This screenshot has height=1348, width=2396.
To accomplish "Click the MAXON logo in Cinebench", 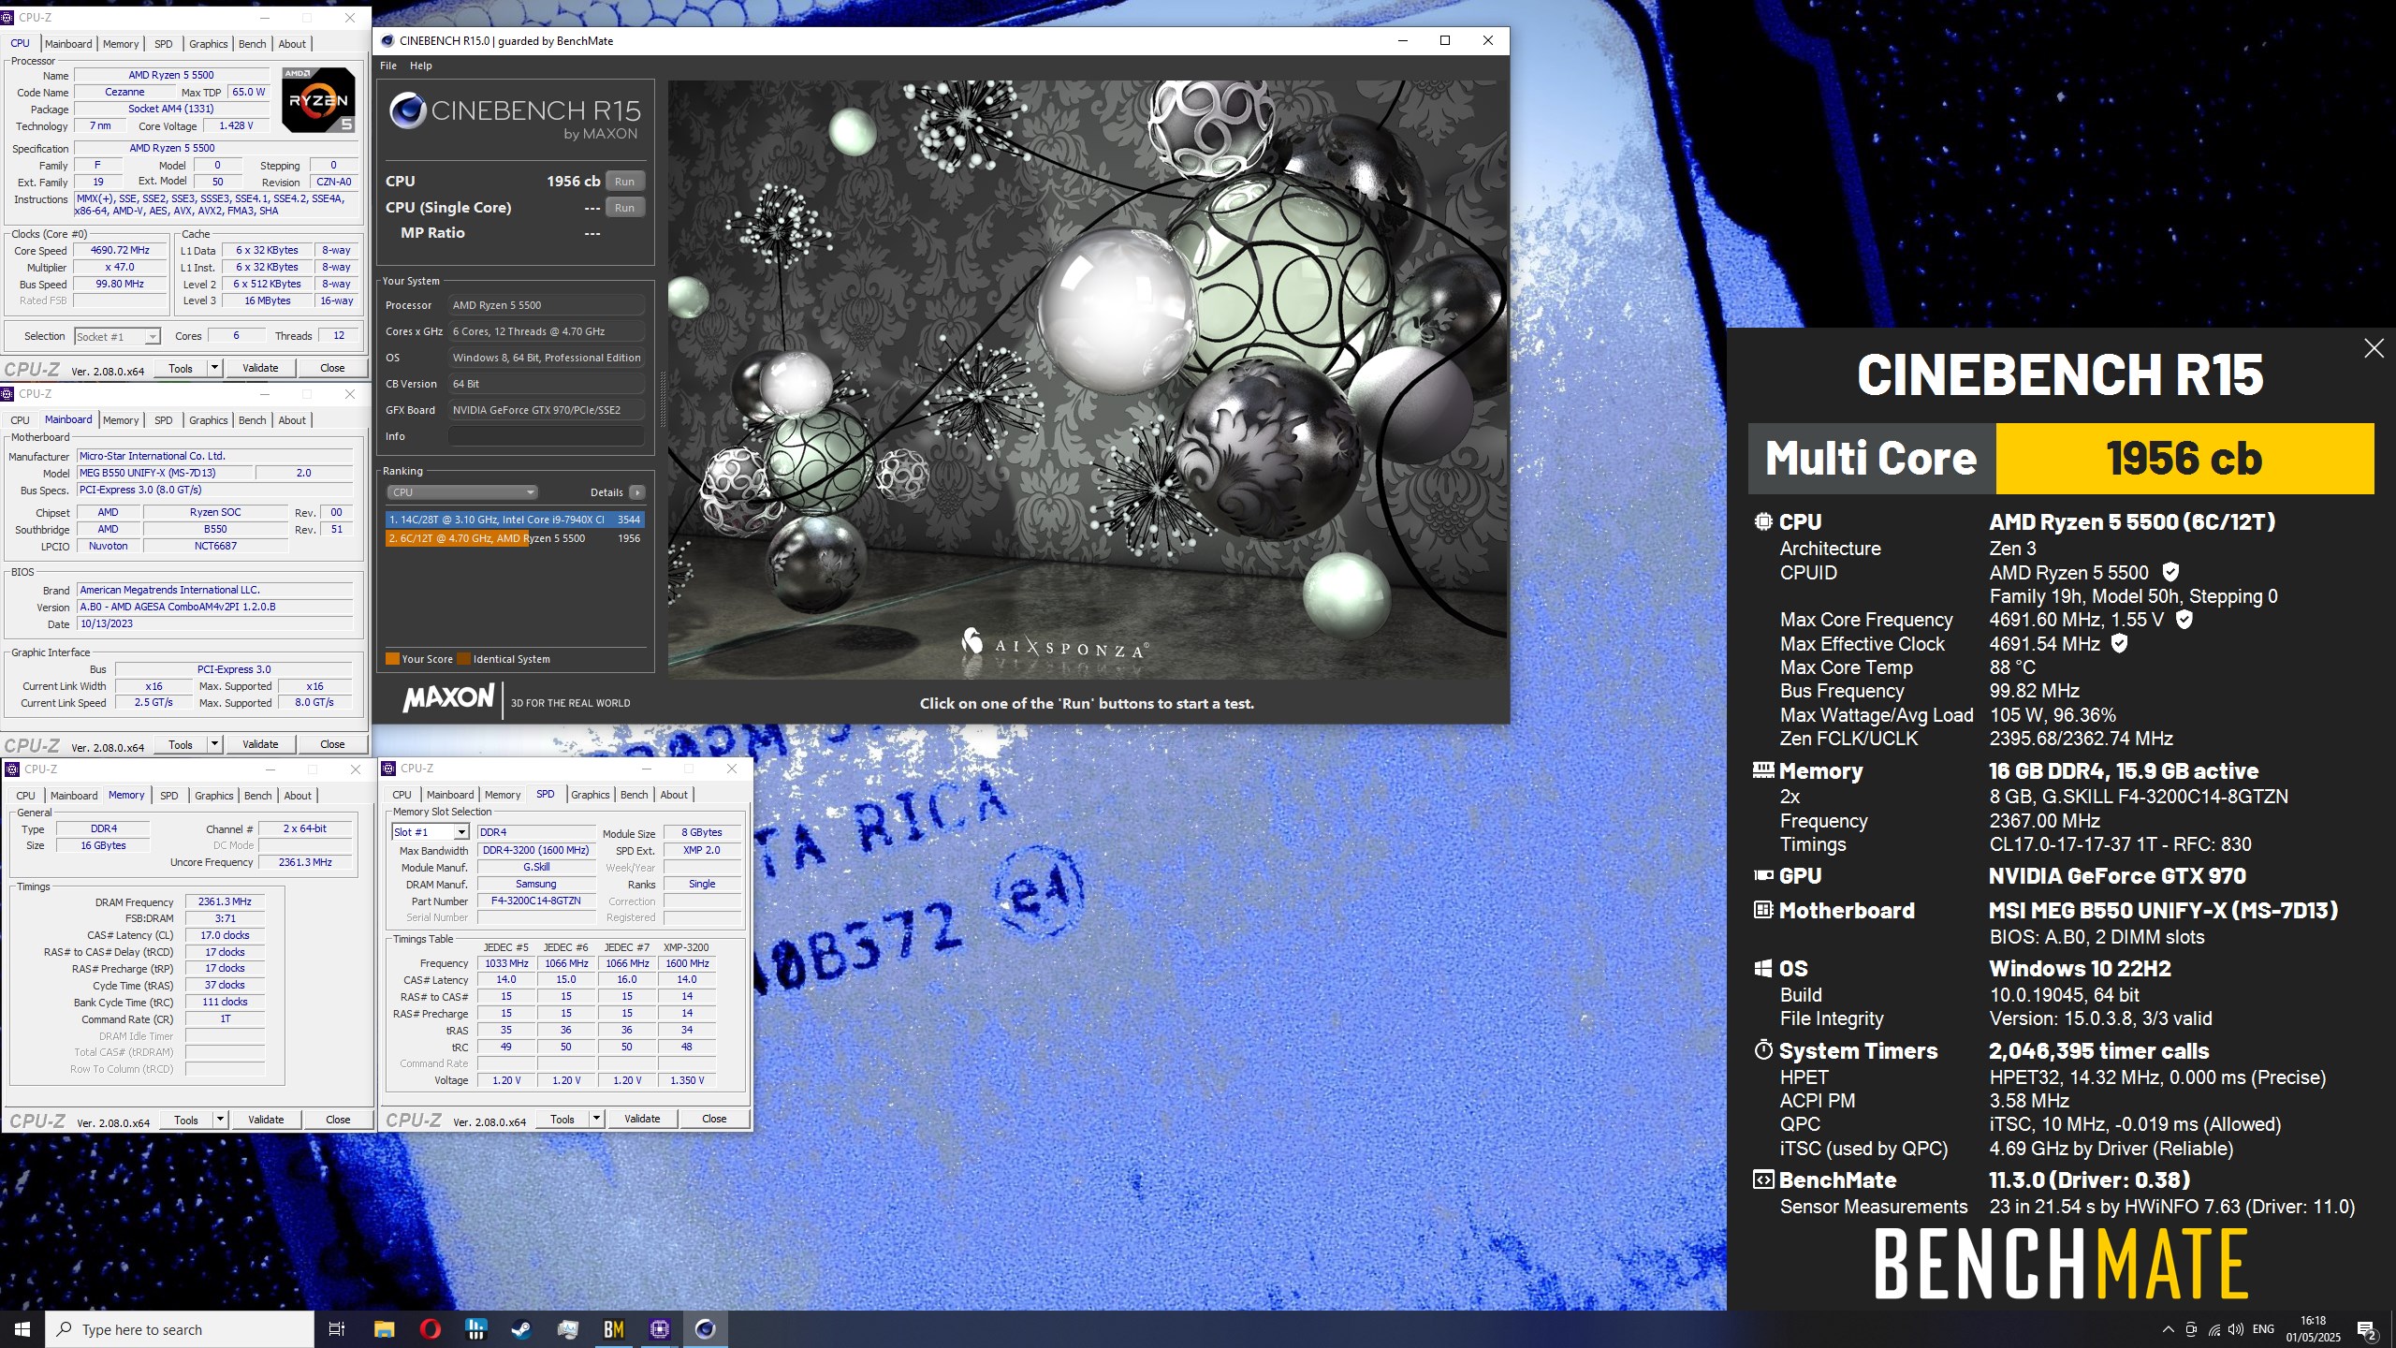I will (448, 698).
